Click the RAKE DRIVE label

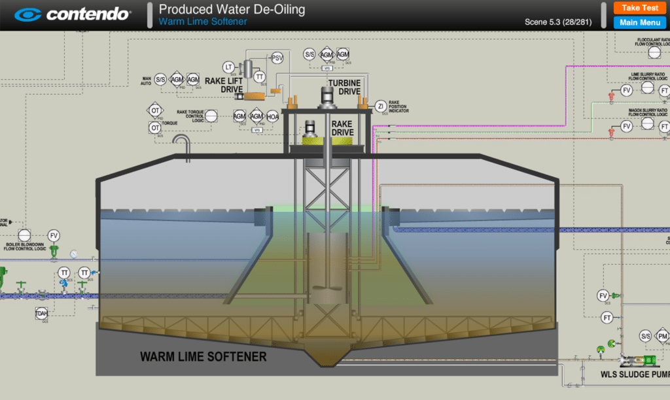coord(343,128)
